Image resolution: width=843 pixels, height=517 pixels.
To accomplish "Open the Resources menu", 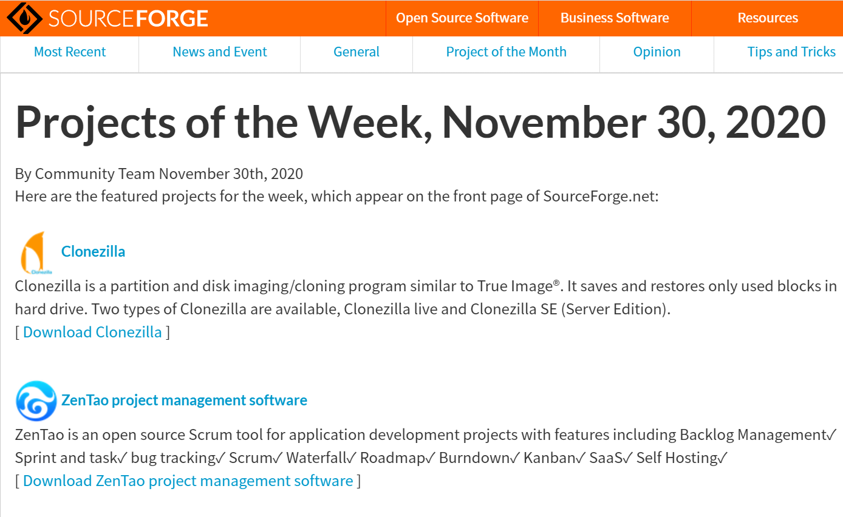I will pos(768,18).
